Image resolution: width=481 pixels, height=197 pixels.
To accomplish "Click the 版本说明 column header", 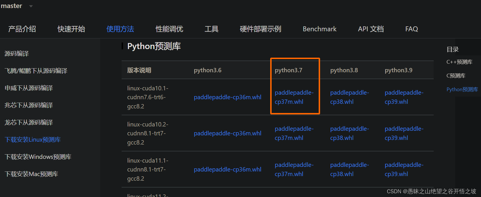I will 139,70.
